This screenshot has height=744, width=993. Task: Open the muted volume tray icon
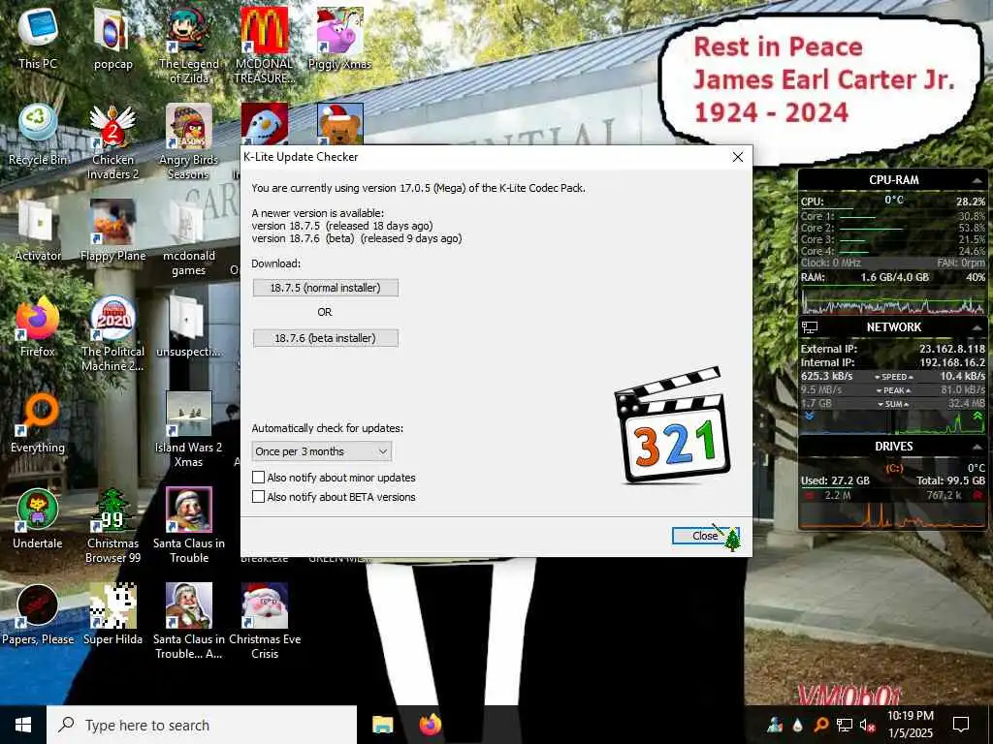click(x=867, y=725)
